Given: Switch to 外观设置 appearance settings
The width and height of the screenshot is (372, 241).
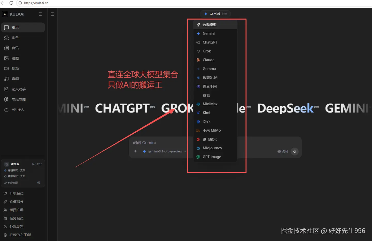Looking at the screenshot, I should [16, 227].
